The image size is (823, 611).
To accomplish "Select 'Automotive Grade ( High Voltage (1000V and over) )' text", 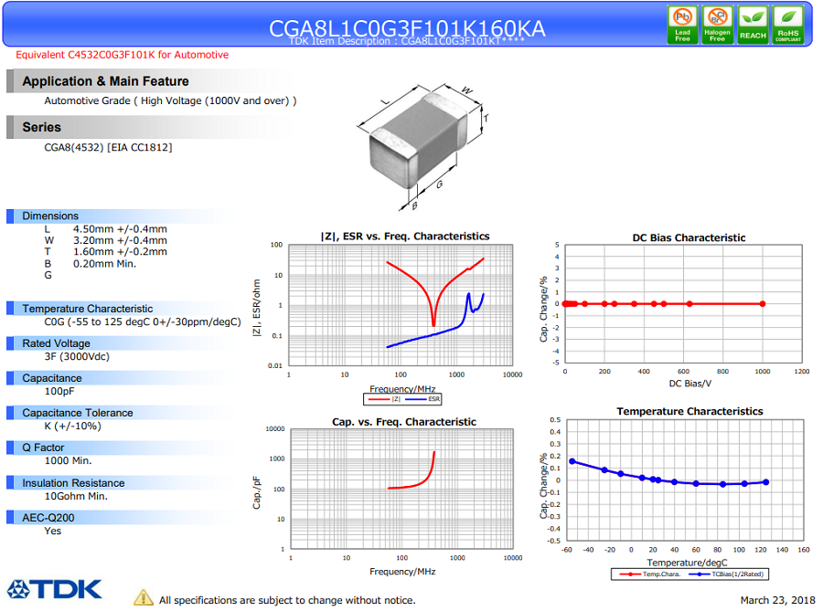I will pyautogui.click(x=170, y=100).
